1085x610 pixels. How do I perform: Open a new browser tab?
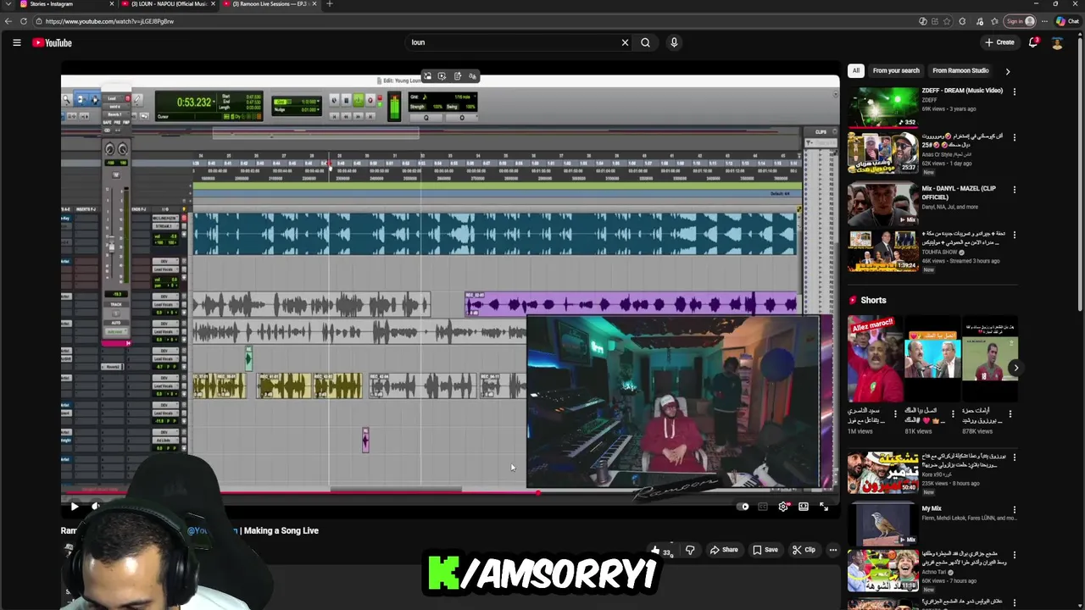coord(330,4)
